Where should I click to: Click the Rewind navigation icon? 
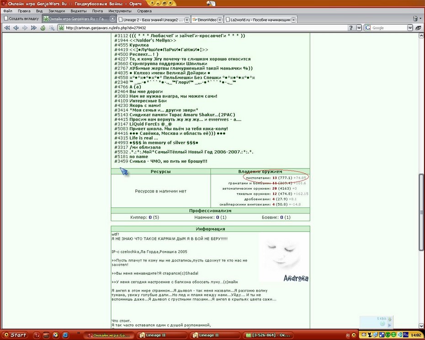pos(7,28)
